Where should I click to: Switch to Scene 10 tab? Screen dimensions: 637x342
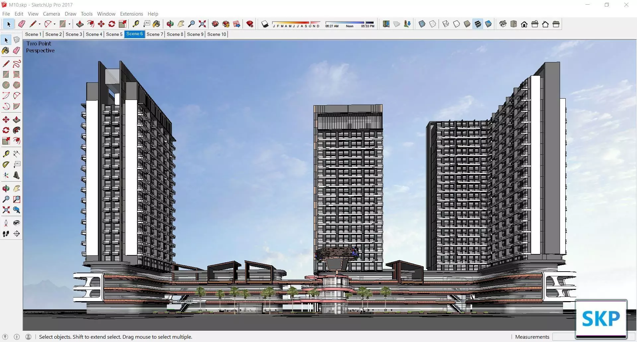[217, 34]
